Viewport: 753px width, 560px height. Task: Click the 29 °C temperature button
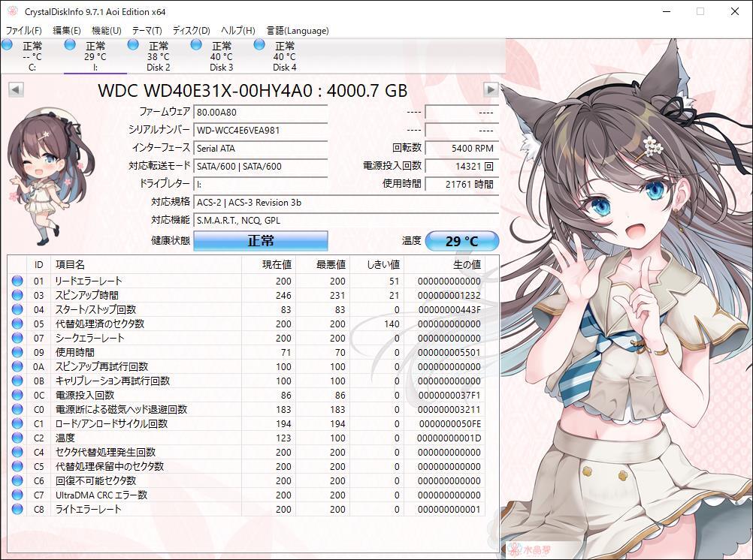point(462,241)
